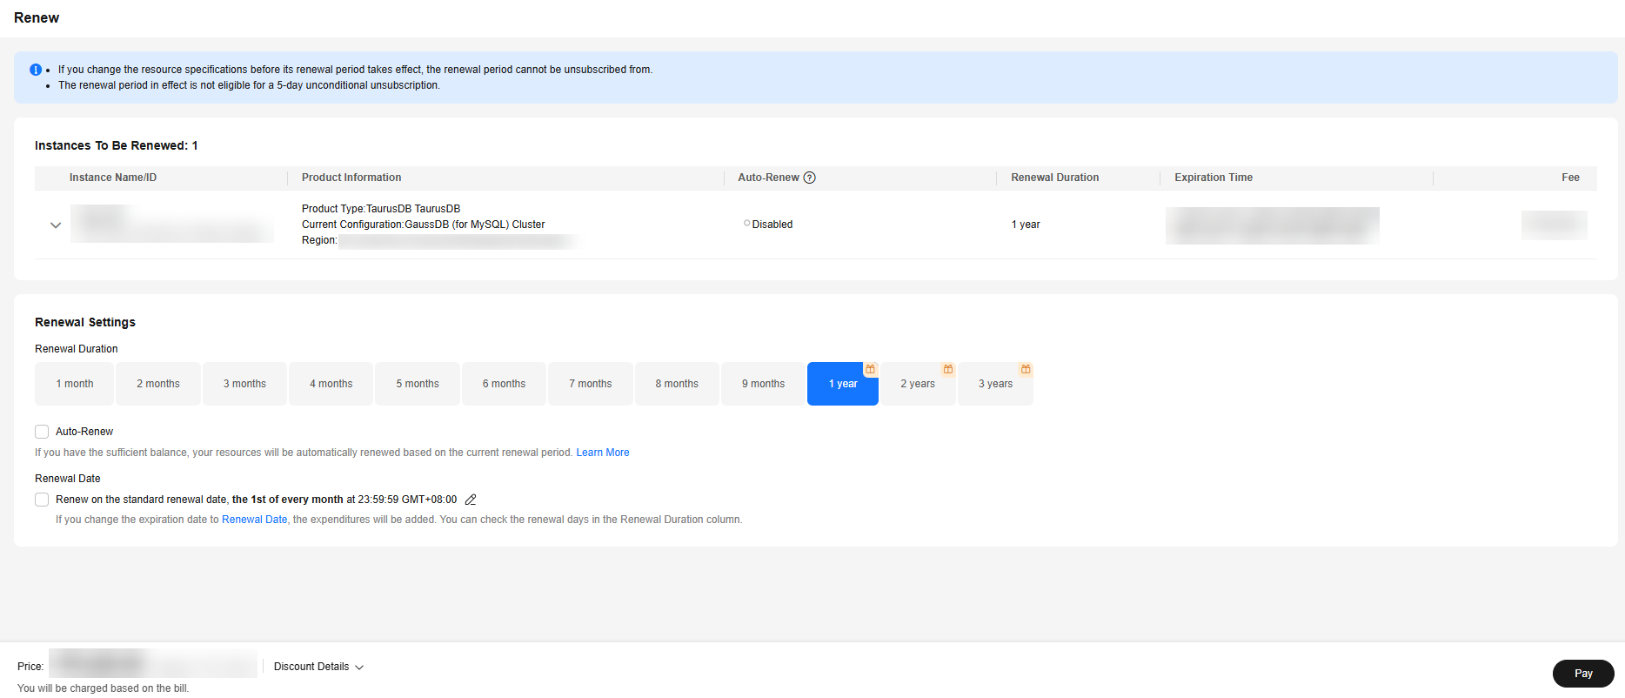Select 1 year renewal duration
1625x698 pixels.
(843, 384)
